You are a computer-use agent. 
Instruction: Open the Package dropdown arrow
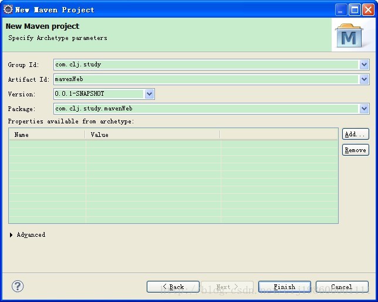(364, 109)
